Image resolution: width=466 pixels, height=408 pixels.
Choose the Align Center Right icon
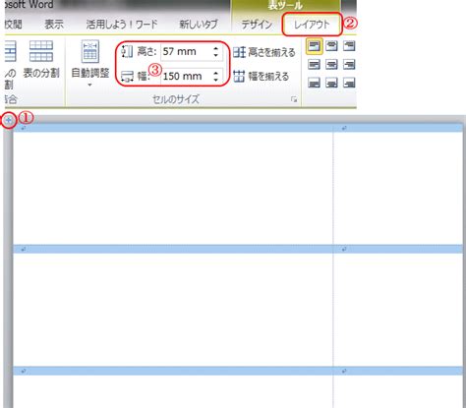pos(349,65)
